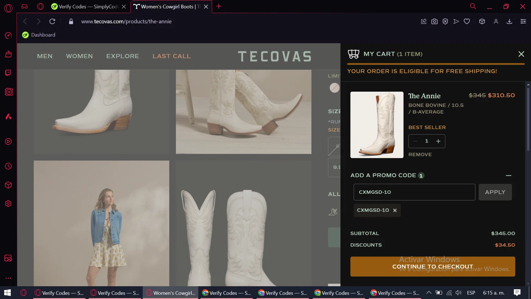Open the EXPLORE navigation menu

(x=122, y=56)
